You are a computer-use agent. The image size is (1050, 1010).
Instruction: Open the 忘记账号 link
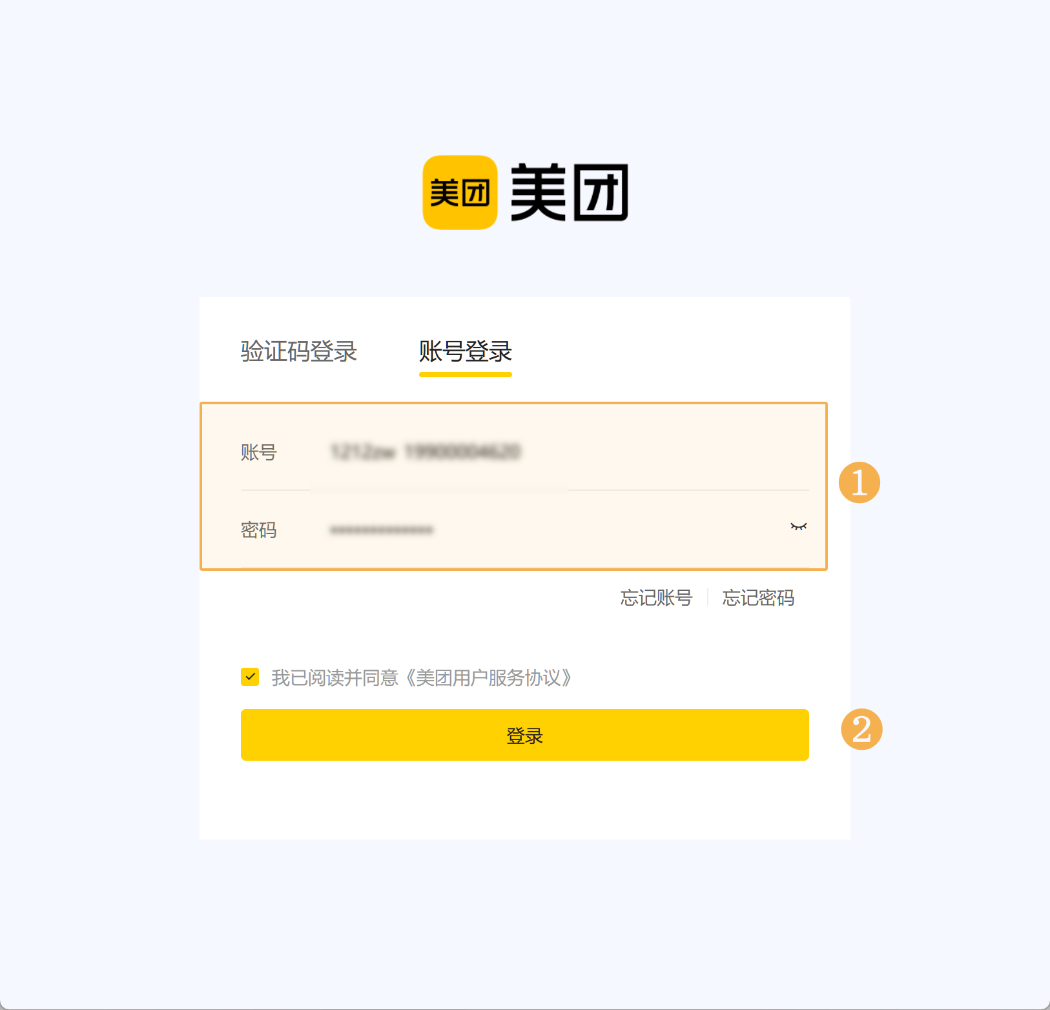tap(656, 597)
